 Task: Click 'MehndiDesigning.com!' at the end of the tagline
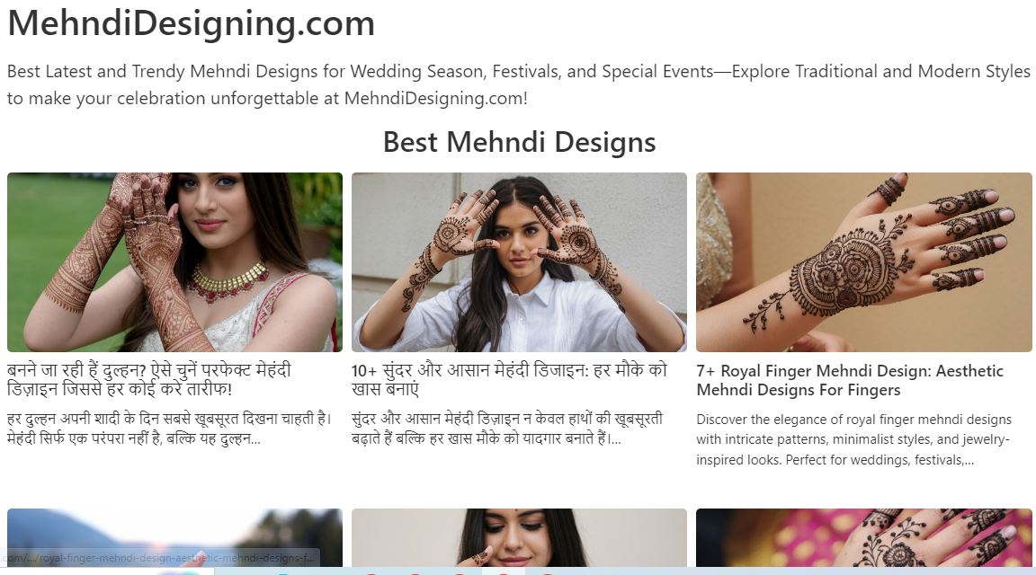point(436,98)
